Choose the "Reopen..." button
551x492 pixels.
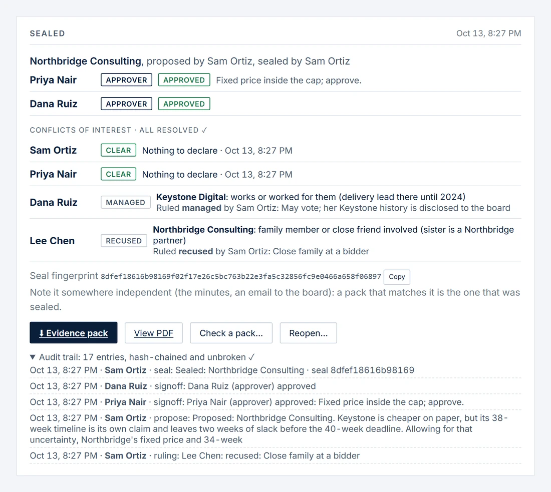click(308, 333)
